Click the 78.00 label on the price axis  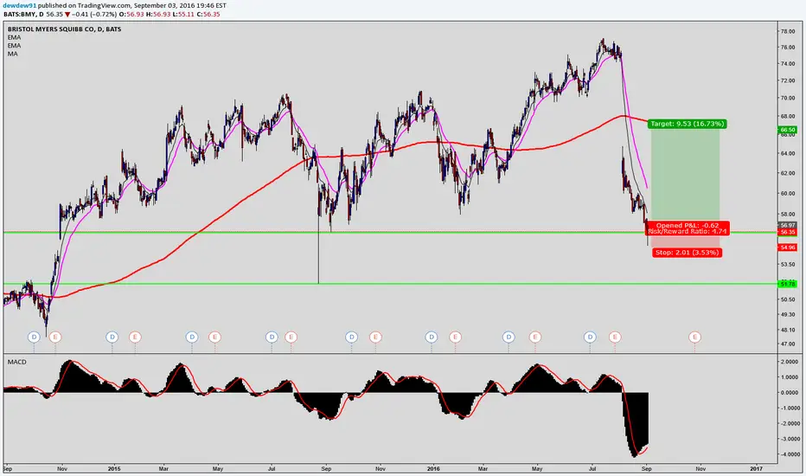pos(788,31)
